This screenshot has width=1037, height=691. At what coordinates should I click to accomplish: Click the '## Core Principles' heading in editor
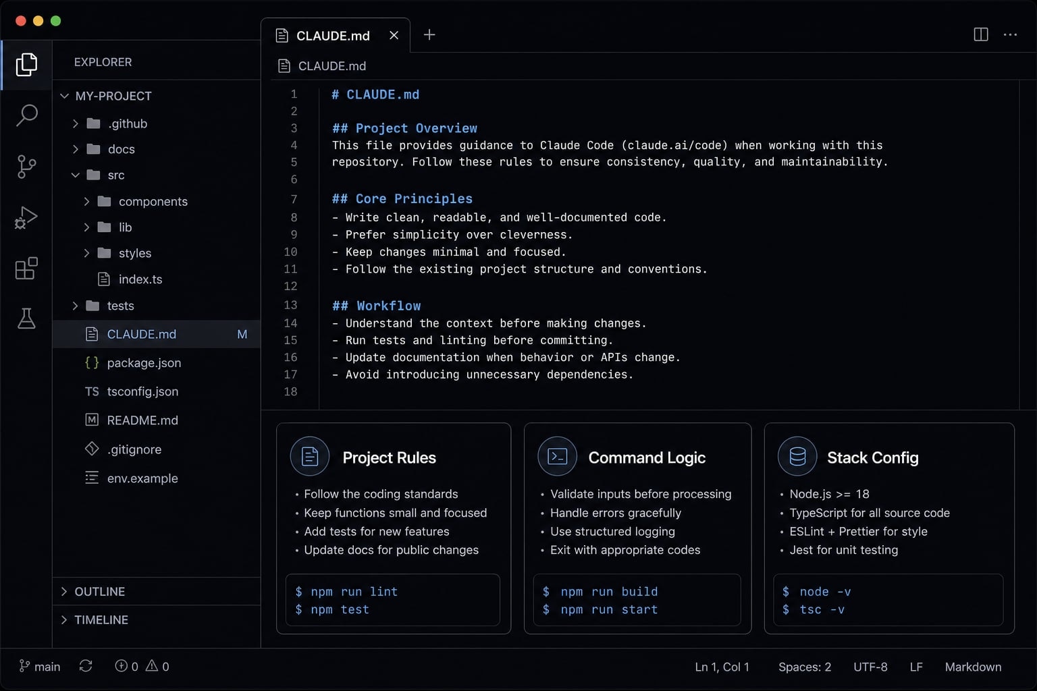click(x=402, y=198)
